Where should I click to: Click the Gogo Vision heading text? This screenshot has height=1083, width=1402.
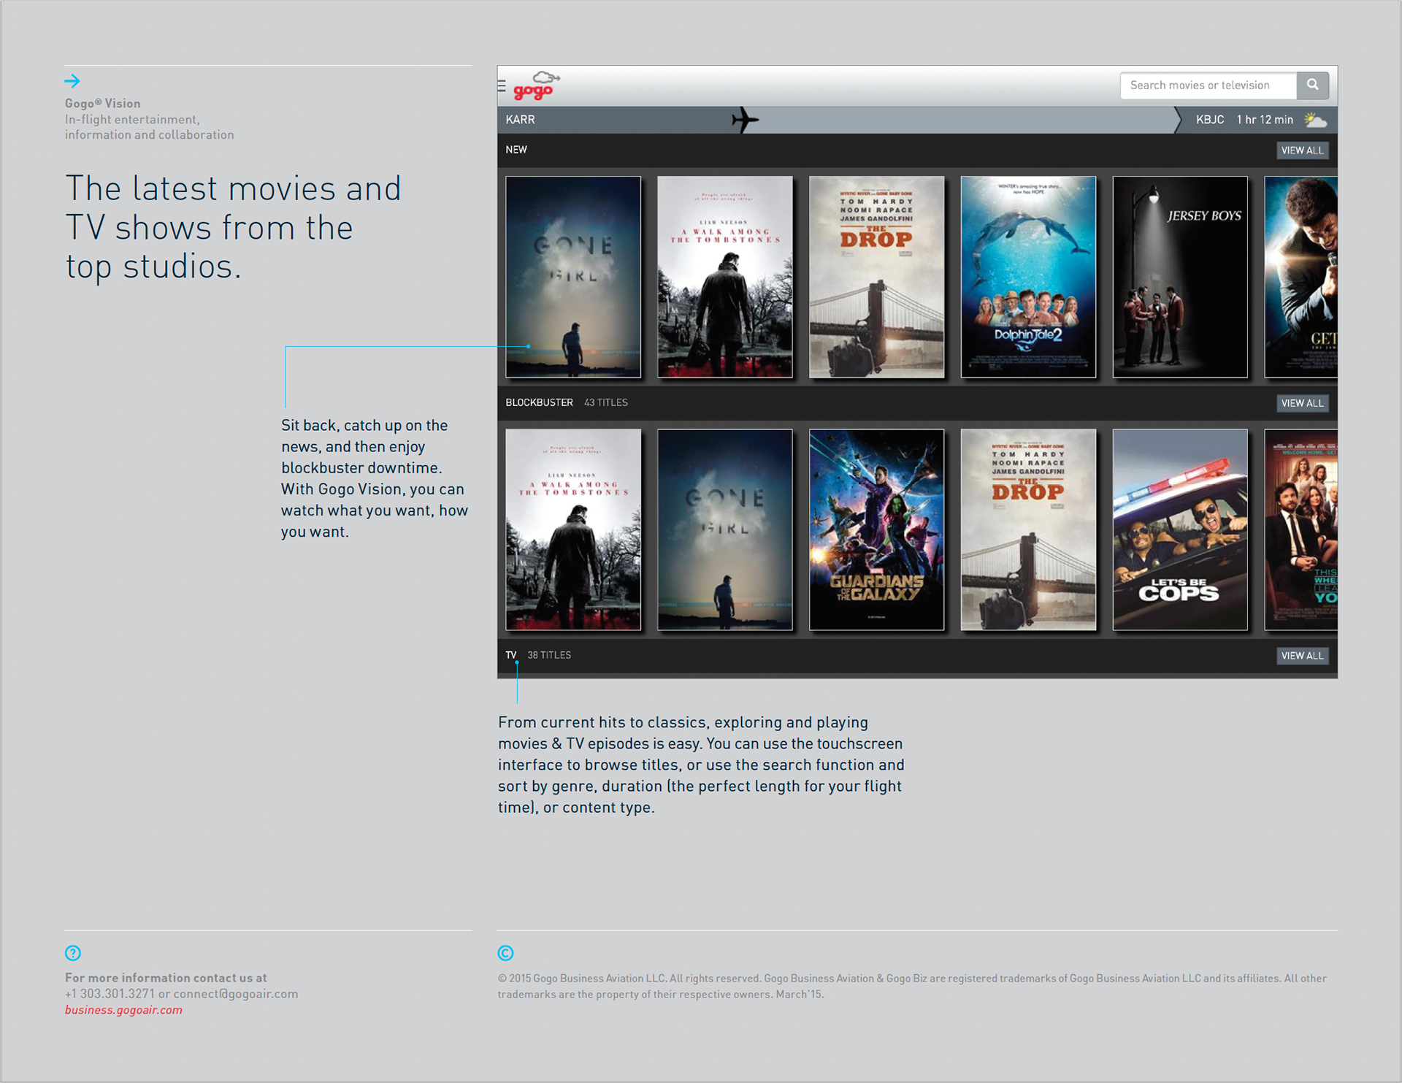pos(103,104)
